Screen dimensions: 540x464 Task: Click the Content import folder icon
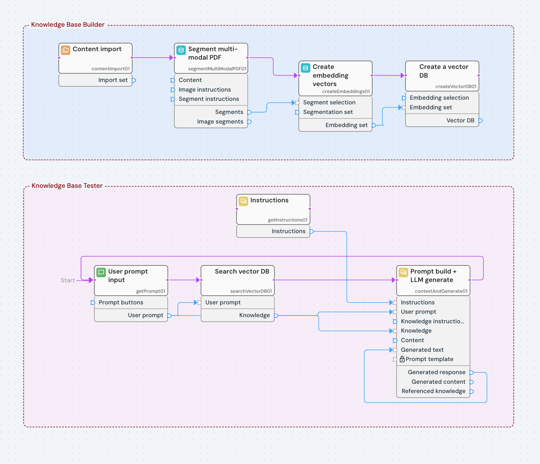[x=65, y=50]
